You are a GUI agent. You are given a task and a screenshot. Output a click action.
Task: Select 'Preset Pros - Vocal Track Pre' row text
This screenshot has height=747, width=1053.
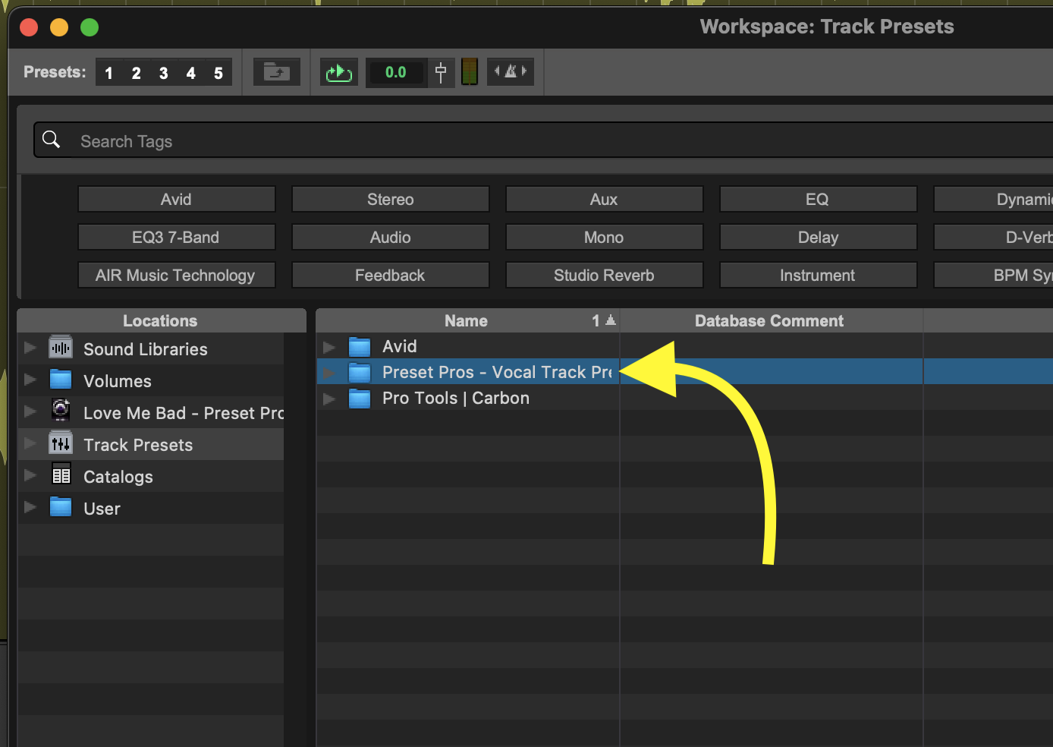(x=498, y=372)
